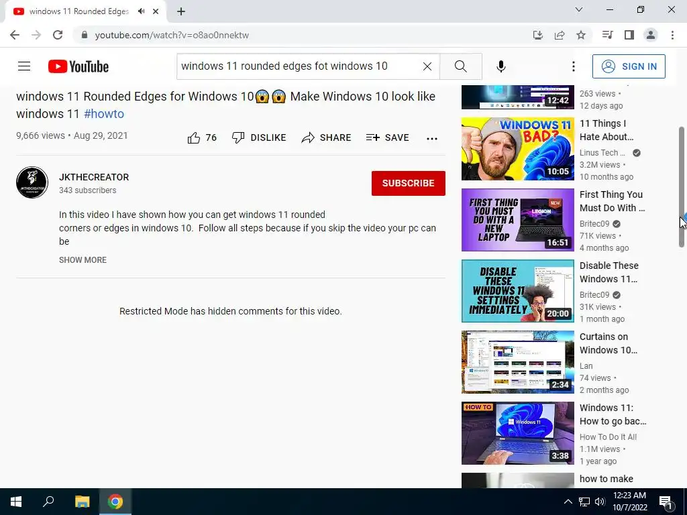Mute tab via speaker icon on tab

click(x=141, y=11)
